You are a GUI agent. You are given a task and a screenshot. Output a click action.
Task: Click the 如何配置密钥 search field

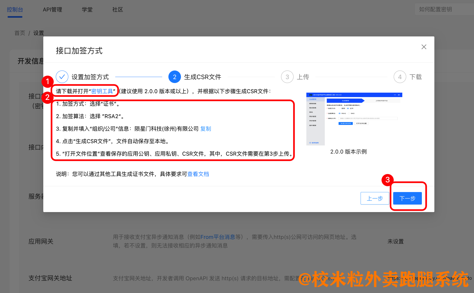pos(443,9)
